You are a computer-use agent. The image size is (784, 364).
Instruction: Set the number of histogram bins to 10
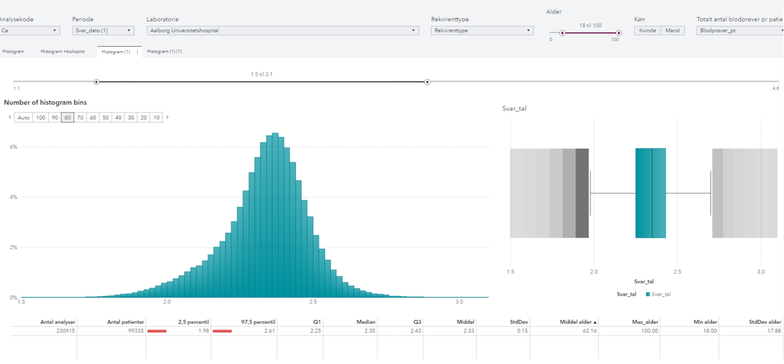click(156, 117)
